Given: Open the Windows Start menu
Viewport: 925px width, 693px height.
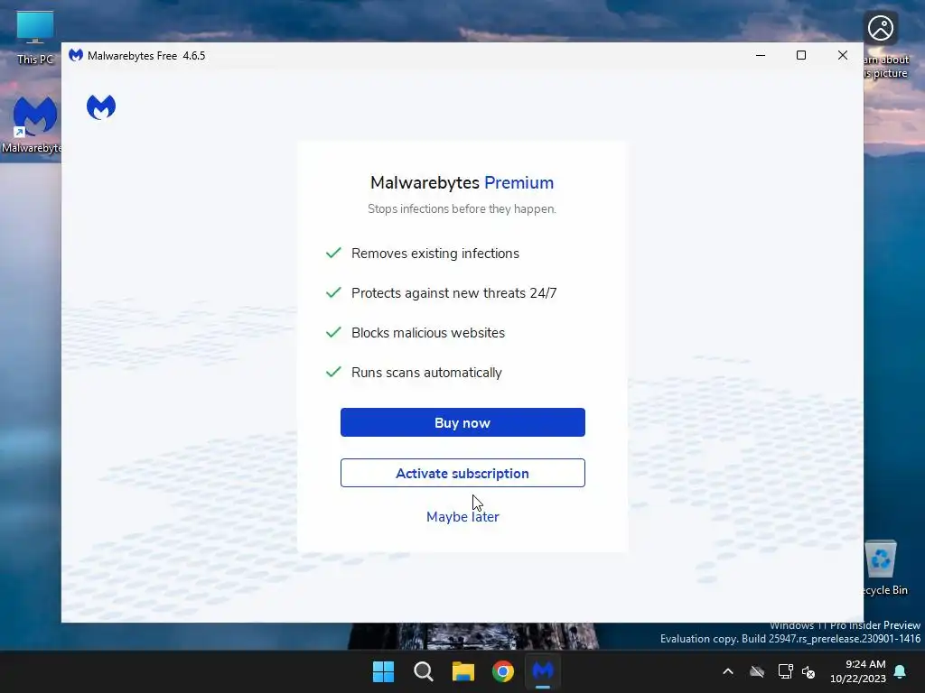Looking at the screenshot, I should click(x=383, y=671).
